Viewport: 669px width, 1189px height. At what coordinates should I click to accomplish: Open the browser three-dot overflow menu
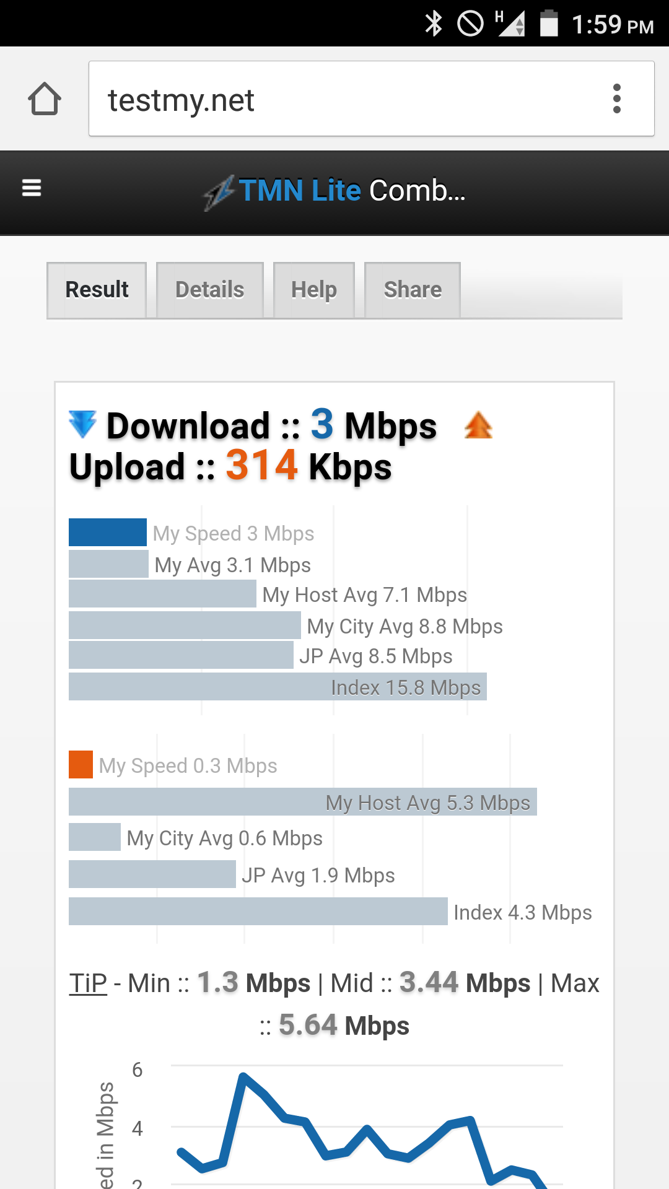[x=616, y=98]
